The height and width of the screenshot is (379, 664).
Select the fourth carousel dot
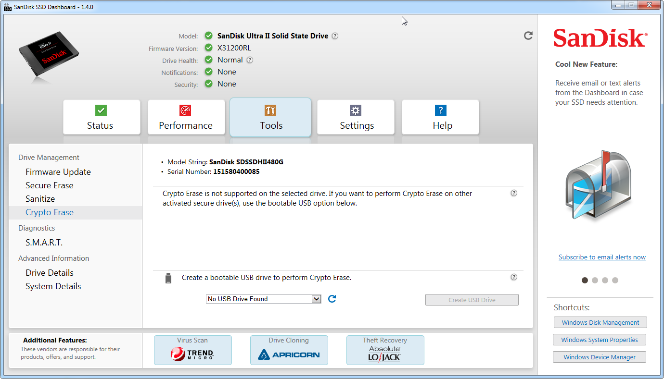[615, 281]
